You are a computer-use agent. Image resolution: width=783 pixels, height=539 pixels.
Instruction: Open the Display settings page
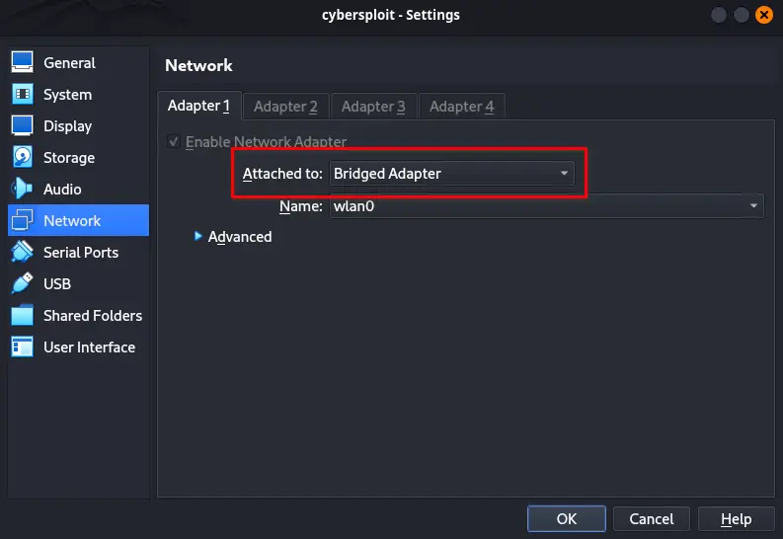[x=78, y=125]
